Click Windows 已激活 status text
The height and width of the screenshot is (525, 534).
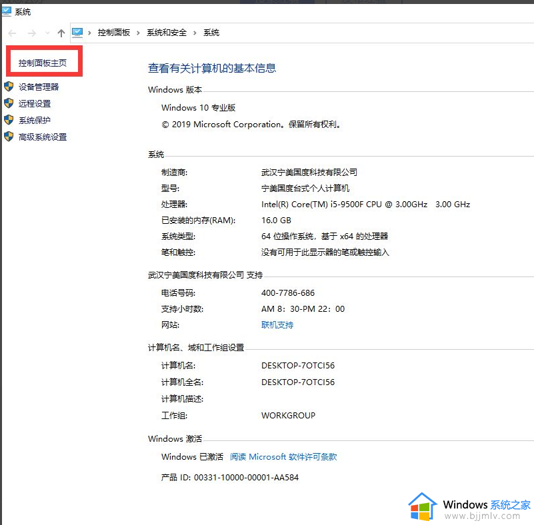[192, 456]
